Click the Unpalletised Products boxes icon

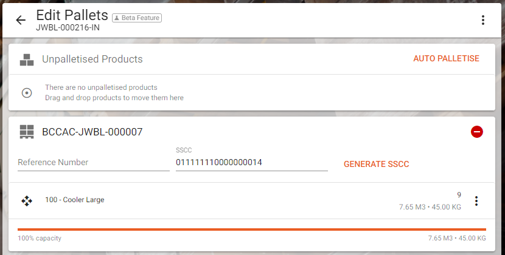(27, 59)
